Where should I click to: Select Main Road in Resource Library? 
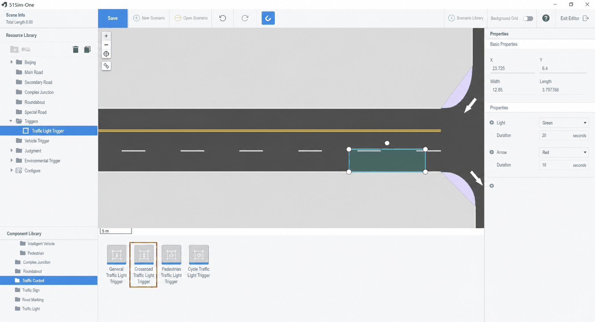pos(34,72)
